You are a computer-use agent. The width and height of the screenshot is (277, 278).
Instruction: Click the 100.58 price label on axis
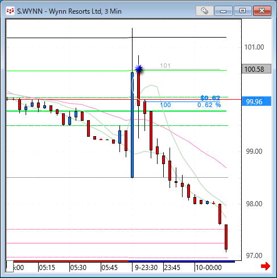(x=257, y=69)
